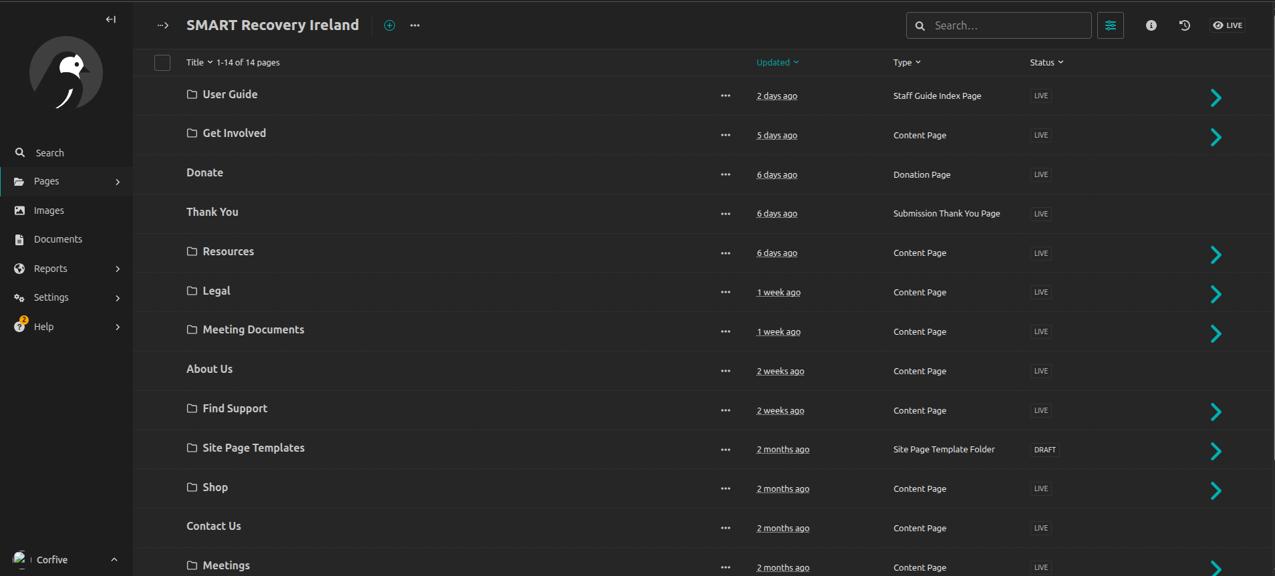The height and width of the screenshot is (576, 1275).
Task: Open Images in sidebar
Action: pos(66,210)
